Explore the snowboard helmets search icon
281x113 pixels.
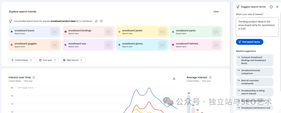(x=216, y=45)
